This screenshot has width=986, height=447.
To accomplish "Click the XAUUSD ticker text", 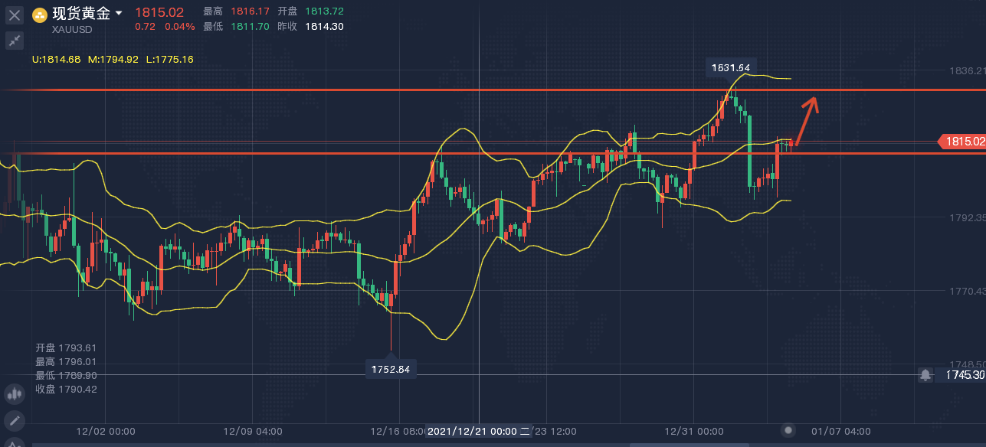I will (x=72, y=30).
